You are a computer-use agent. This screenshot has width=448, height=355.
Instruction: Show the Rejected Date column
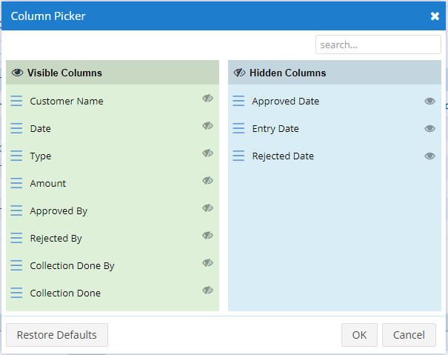429,156
